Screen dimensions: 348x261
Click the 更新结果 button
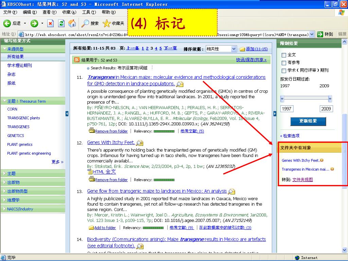coord(308,121)
